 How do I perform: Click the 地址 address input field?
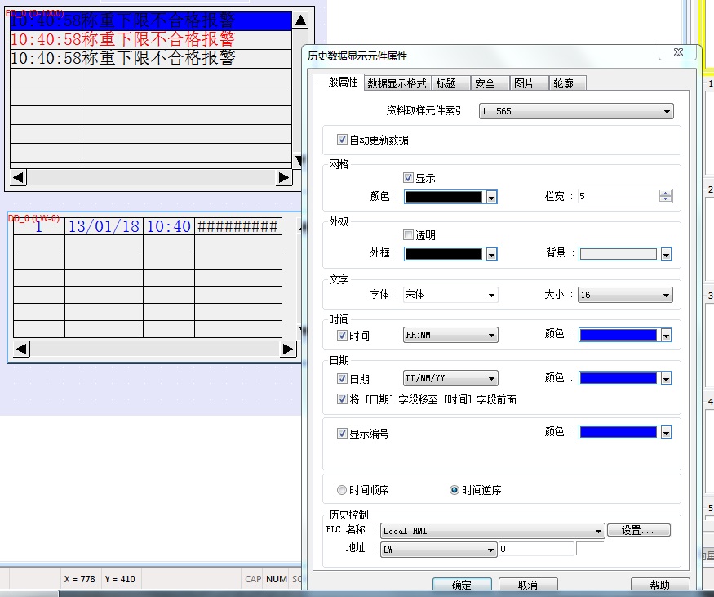pos(536,550)
